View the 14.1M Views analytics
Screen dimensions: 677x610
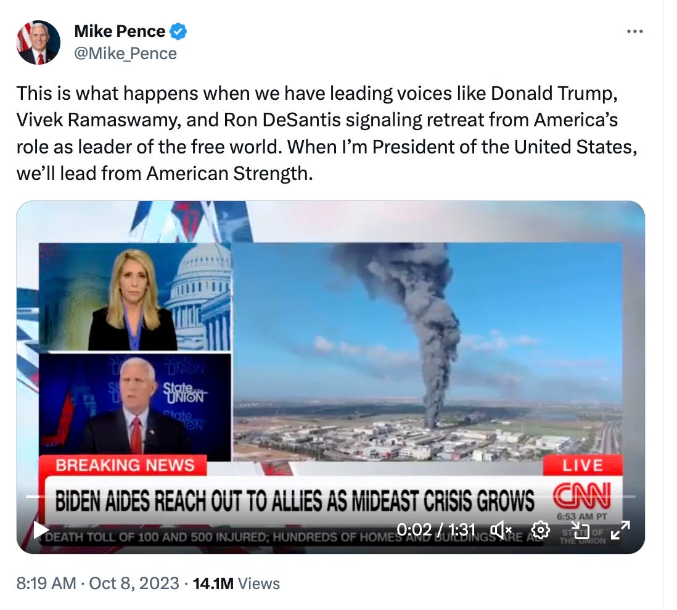pyautogui.click(x=236, y=584)
